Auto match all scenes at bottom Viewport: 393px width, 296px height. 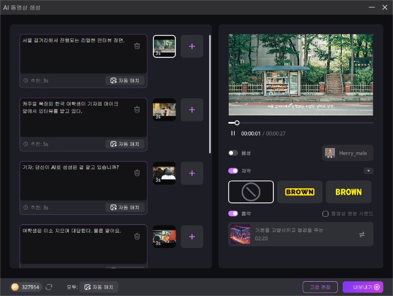(99, 287)
